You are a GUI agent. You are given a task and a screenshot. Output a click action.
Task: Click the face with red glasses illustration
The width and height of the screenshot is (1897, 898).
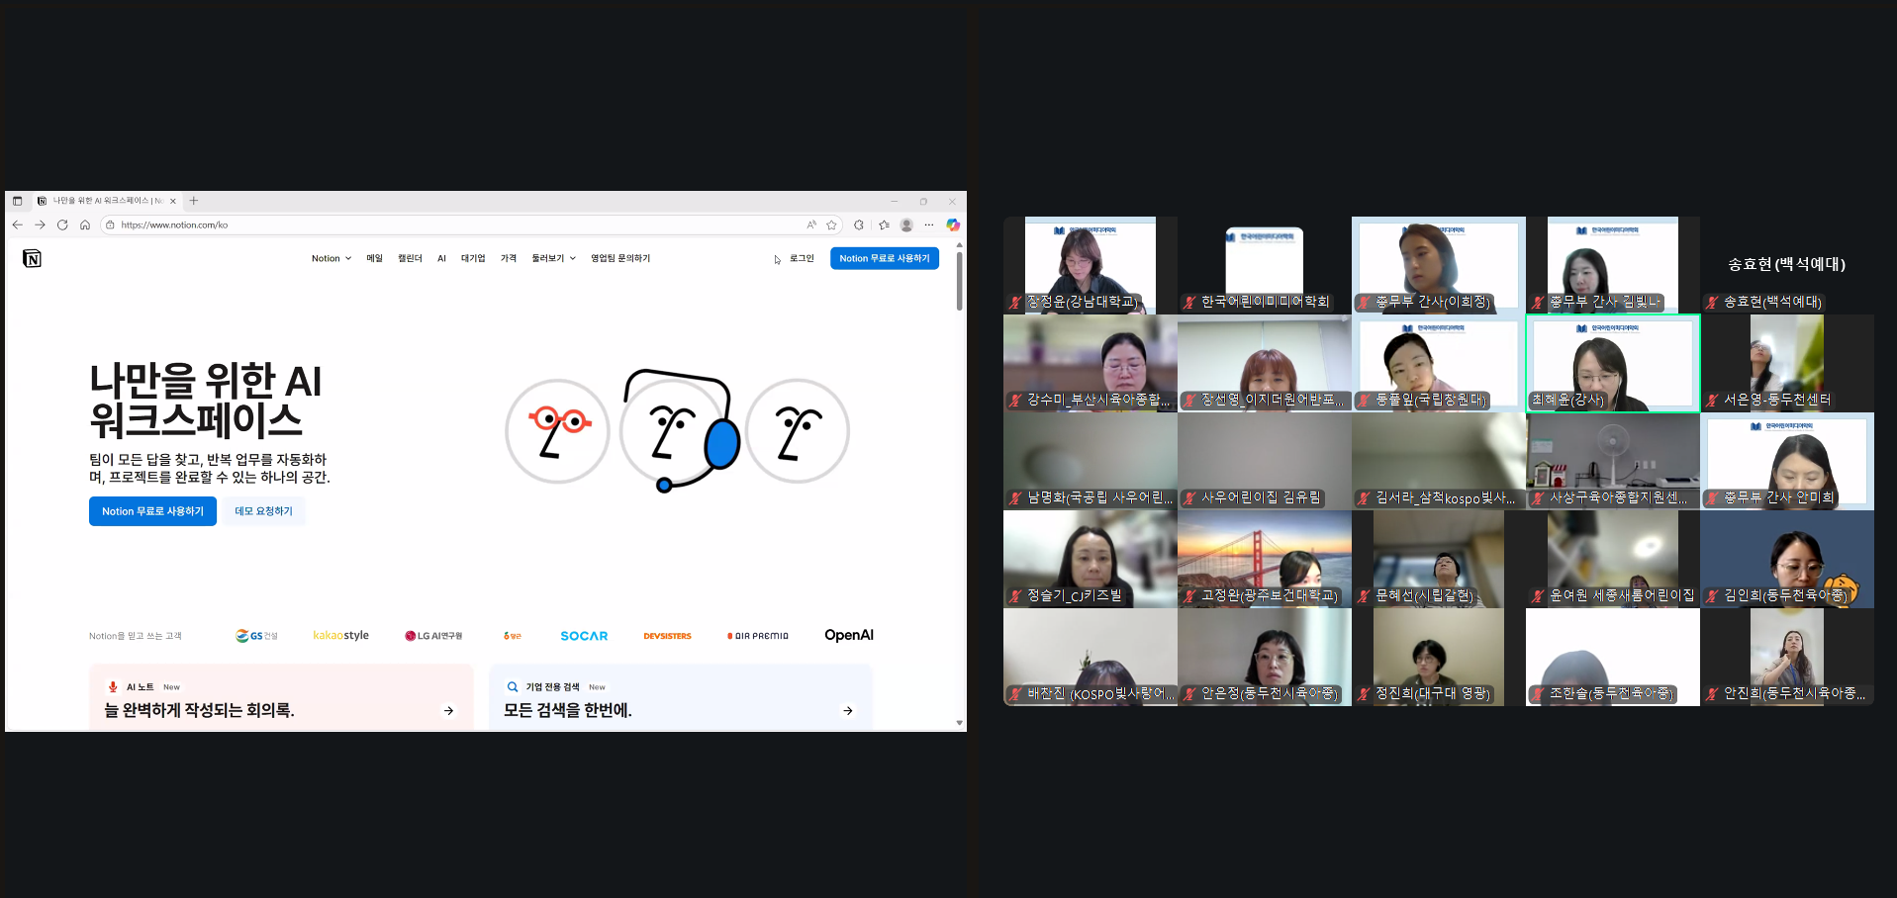pyautogui.click(x=557, y=431)
